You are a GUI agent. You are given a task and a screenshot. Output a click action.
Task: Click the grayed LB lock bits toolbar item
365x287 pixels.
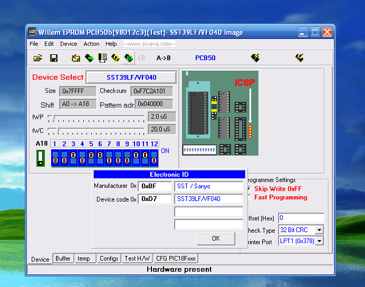tap(142, 58)
